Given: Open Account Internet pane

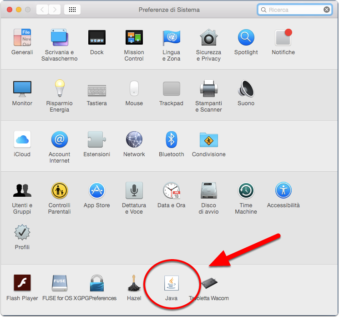Looking at the screenshot, I should (60, 139).
